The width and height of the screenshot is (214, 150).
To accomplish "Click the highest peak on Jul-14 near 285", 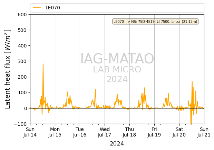I will pos(43,64).
